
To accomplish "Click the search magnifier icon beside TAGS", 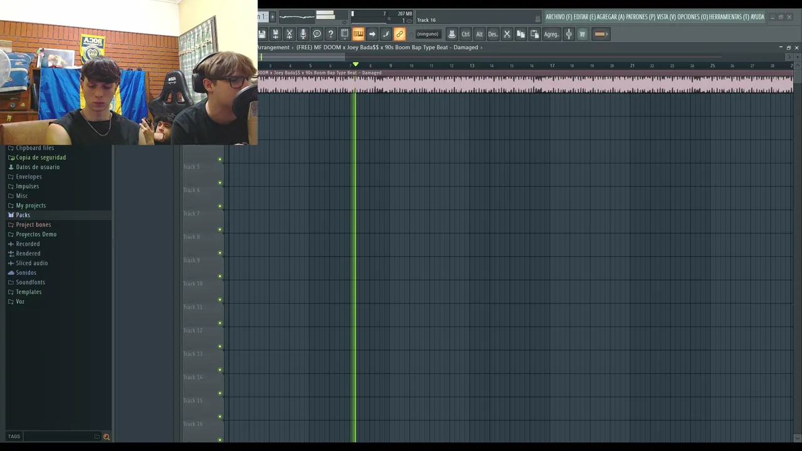I will (106, 437).
